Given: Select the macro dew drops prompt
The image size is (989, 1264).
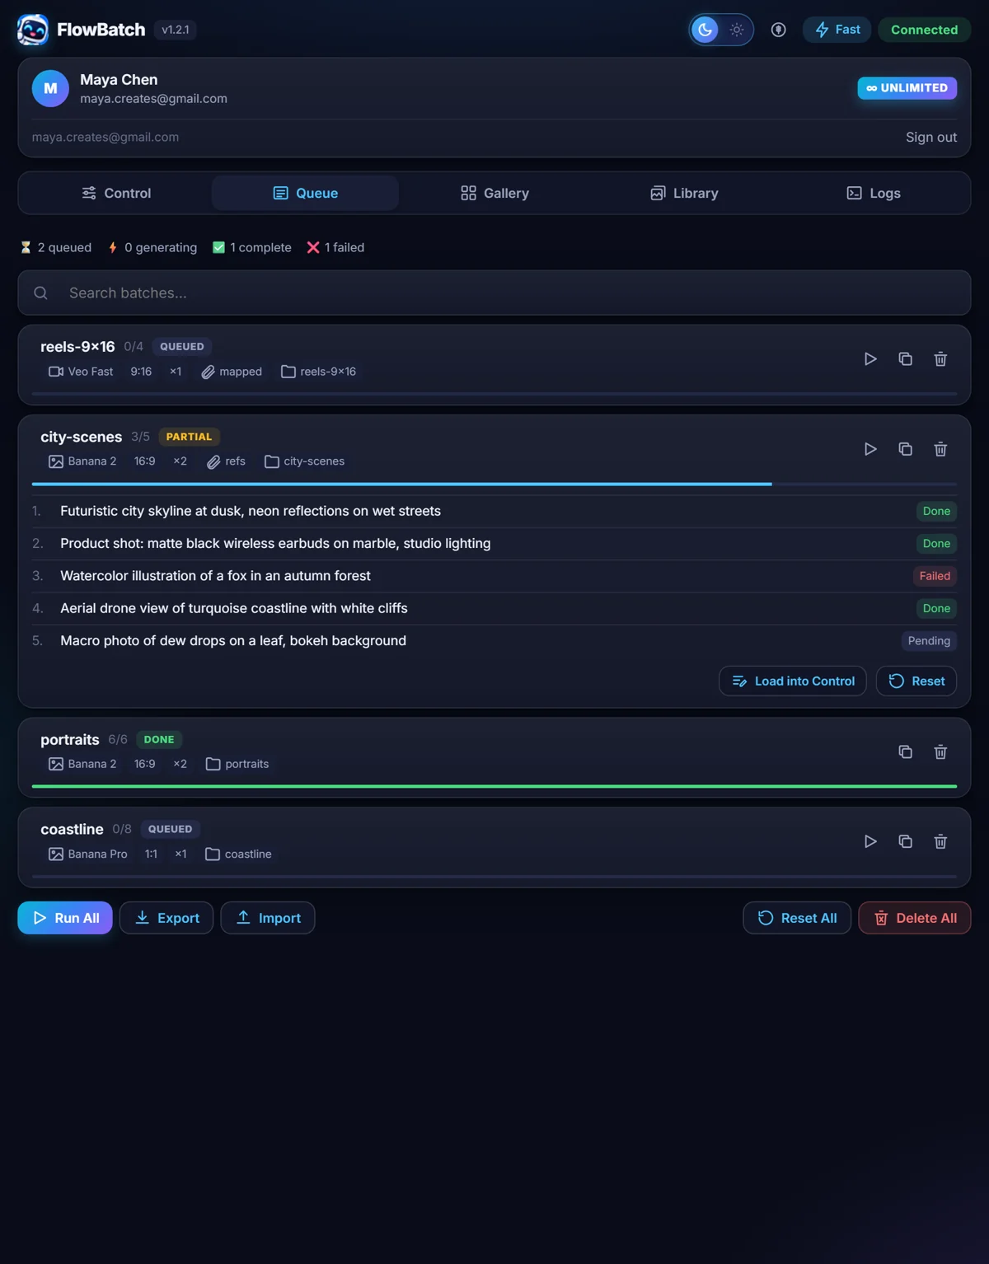Looking at the screenshot, I should pyautogui.click(x=233, y=641).
